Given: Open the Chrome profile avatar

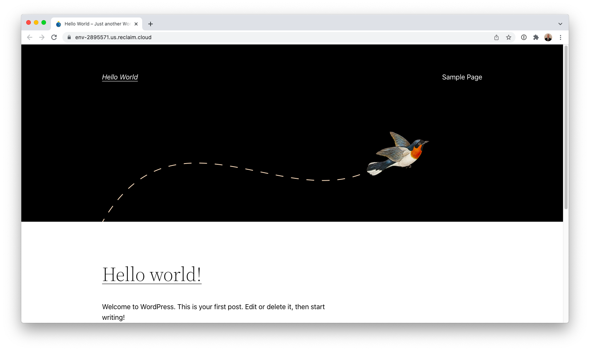Looking at the screenshot, I should pos(548,37).
